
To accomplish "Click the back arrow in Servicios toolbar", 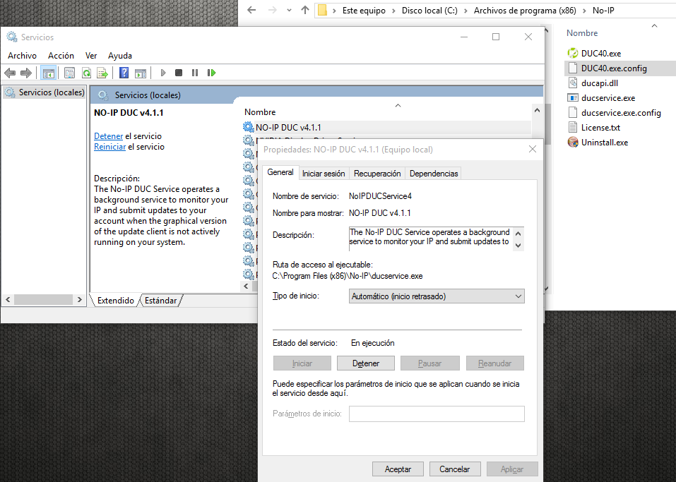I will 11,73.
